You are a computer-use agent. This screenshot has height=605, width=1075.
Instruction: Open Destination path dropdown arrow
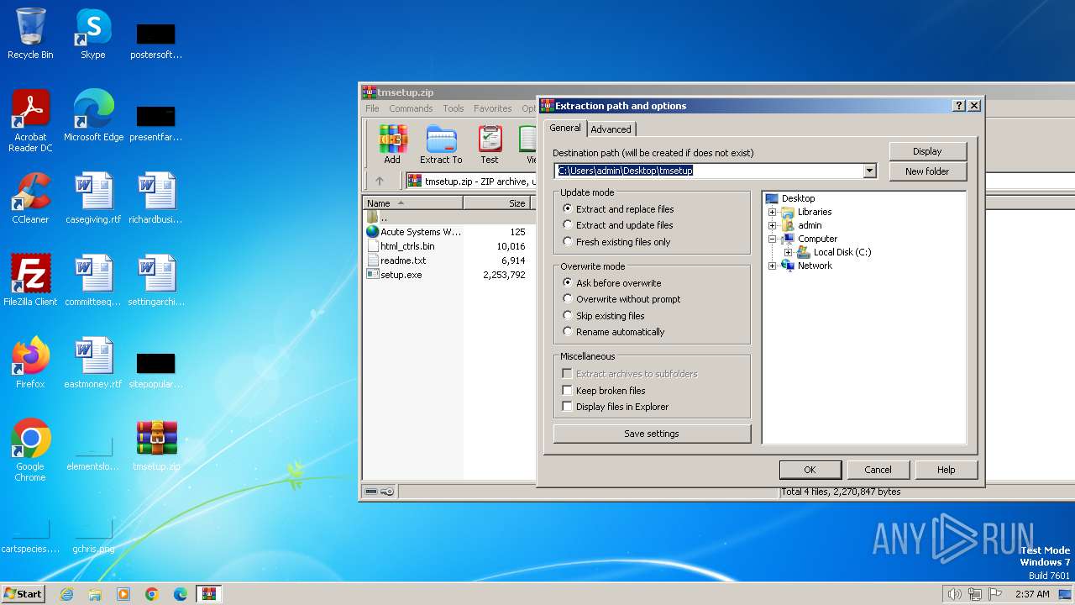869,171
